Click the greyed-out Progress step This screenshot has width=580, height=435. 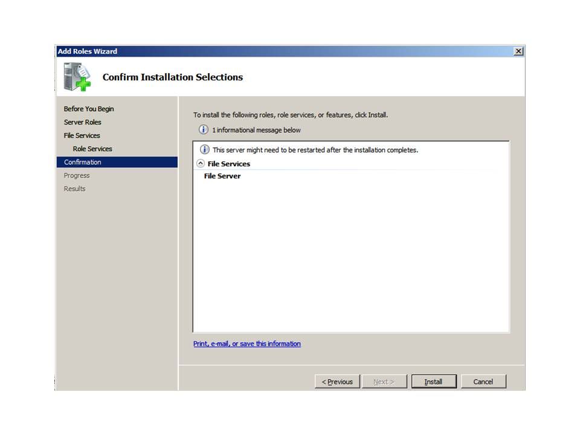[x=77, y=175]
